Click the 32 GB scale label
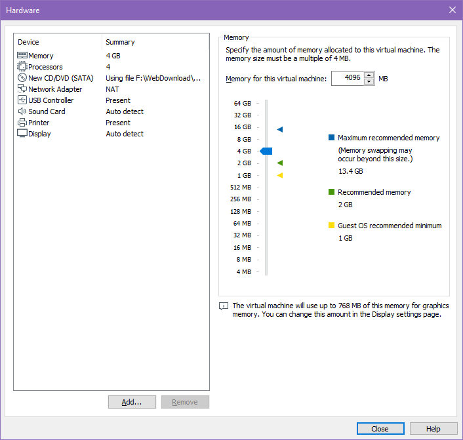This screenshot has width=463, height=440. pos(243,115)
